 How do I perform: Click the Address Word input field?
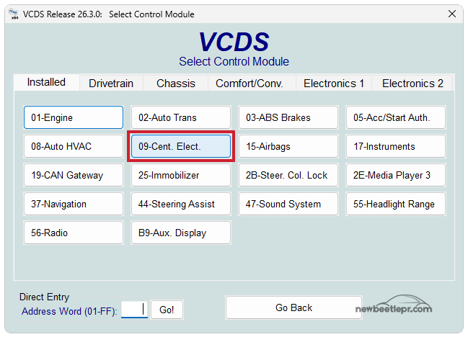coord(134,310)
